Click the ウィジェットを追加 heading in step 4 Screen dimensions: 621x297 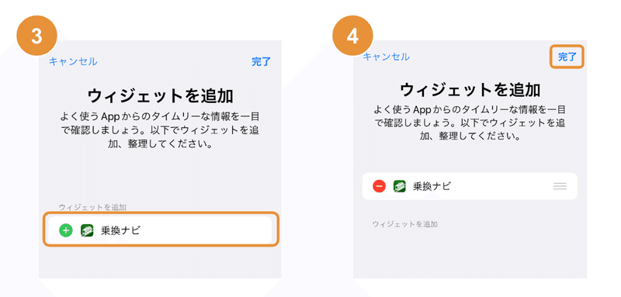pos(470,90)
